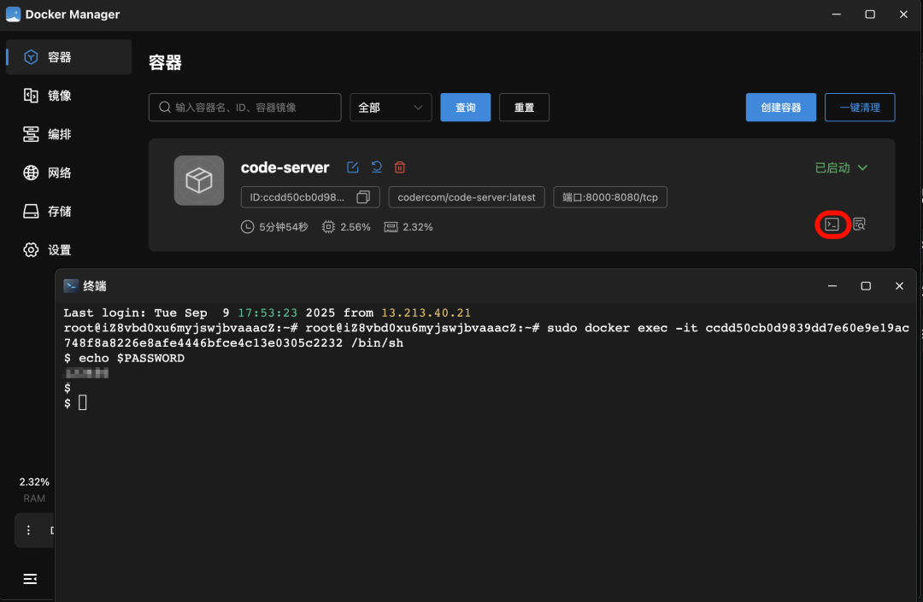
Task: Click the 创建容器 (Create container) button
Action: coord(780,108)
